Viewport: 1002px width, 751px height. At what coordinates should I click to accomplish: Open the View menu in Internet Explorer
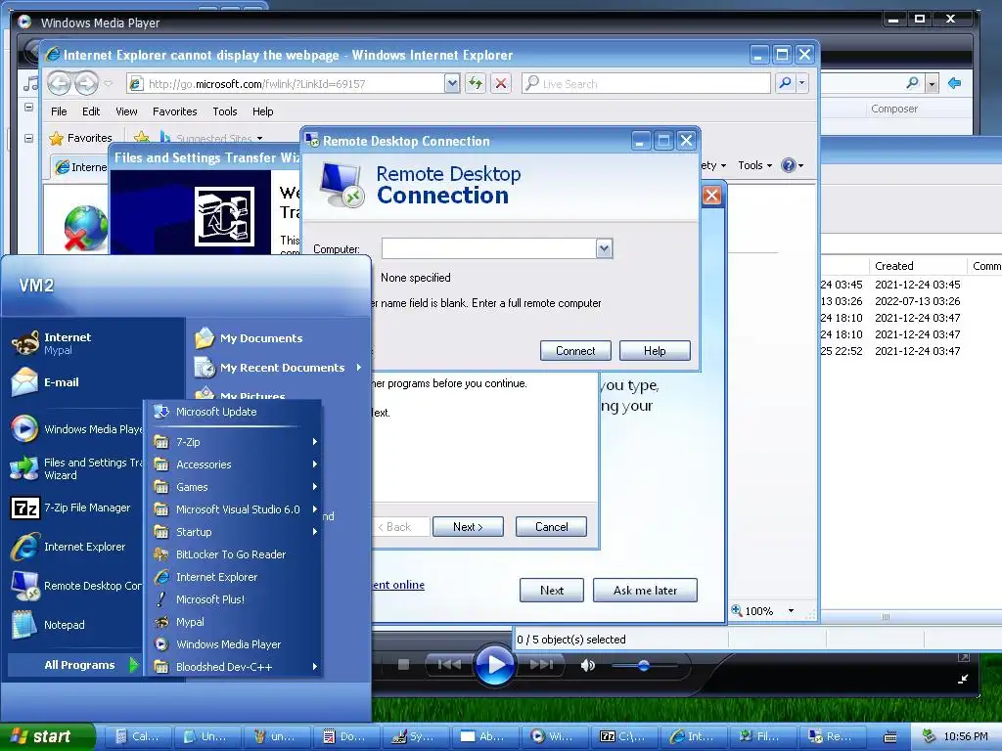click(126, 111)
